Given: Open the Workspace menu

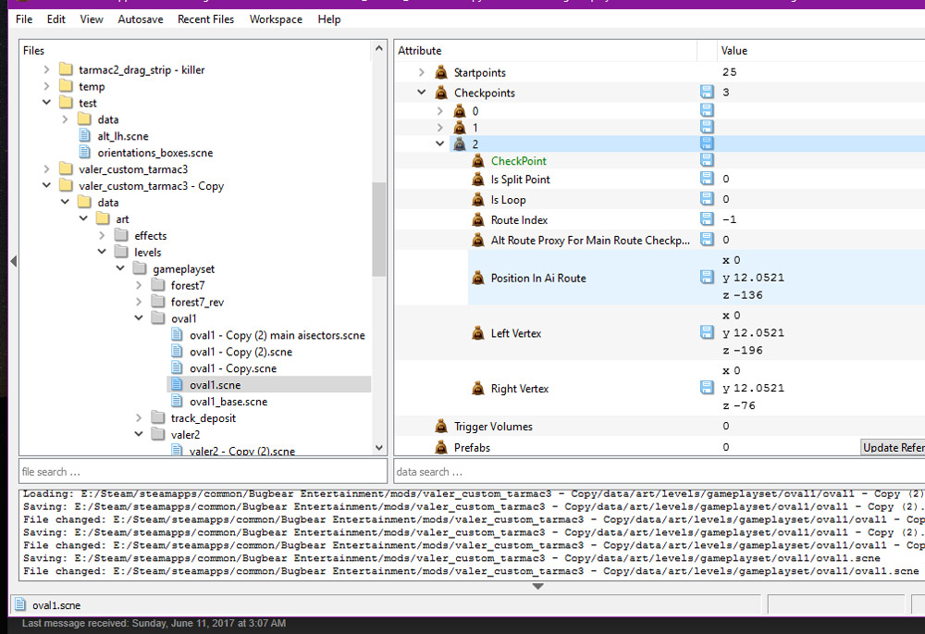Looking at the screenshot, I should click(276, 19).
